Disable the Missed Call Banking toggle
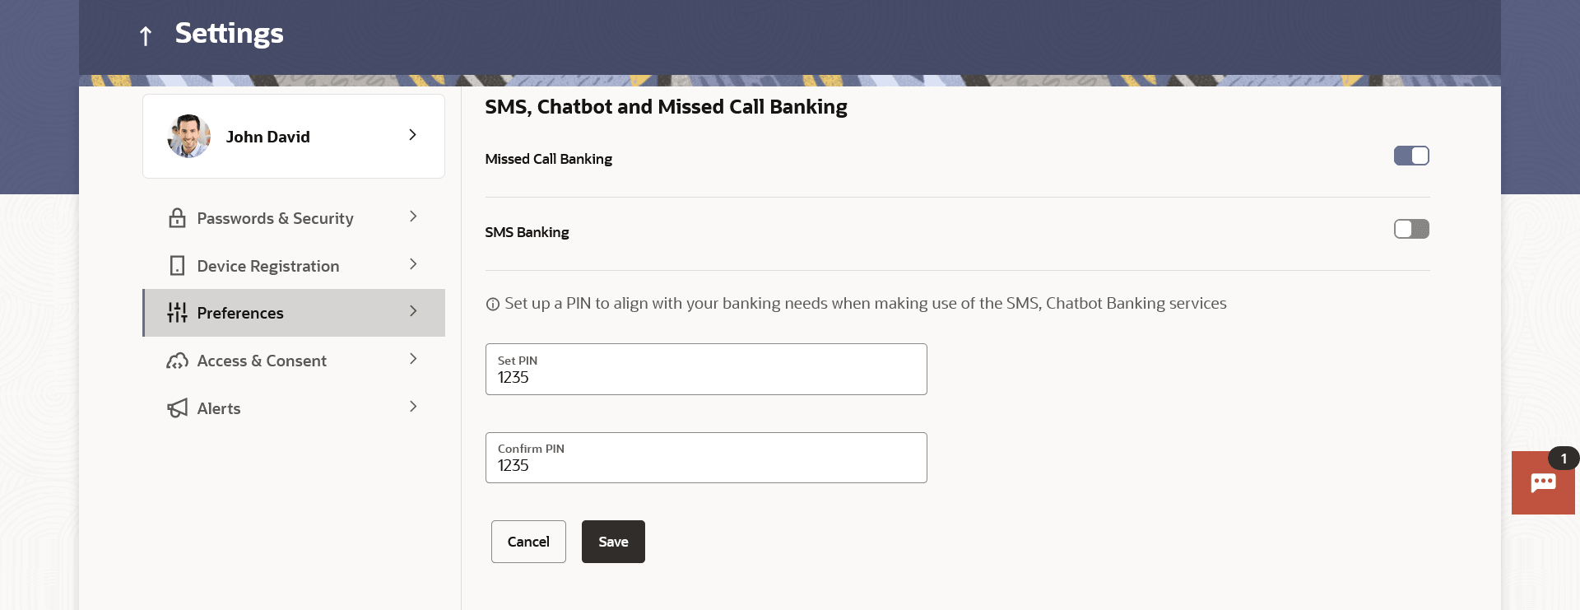Screen dimensions: 1580x610 coord(1411,156)
